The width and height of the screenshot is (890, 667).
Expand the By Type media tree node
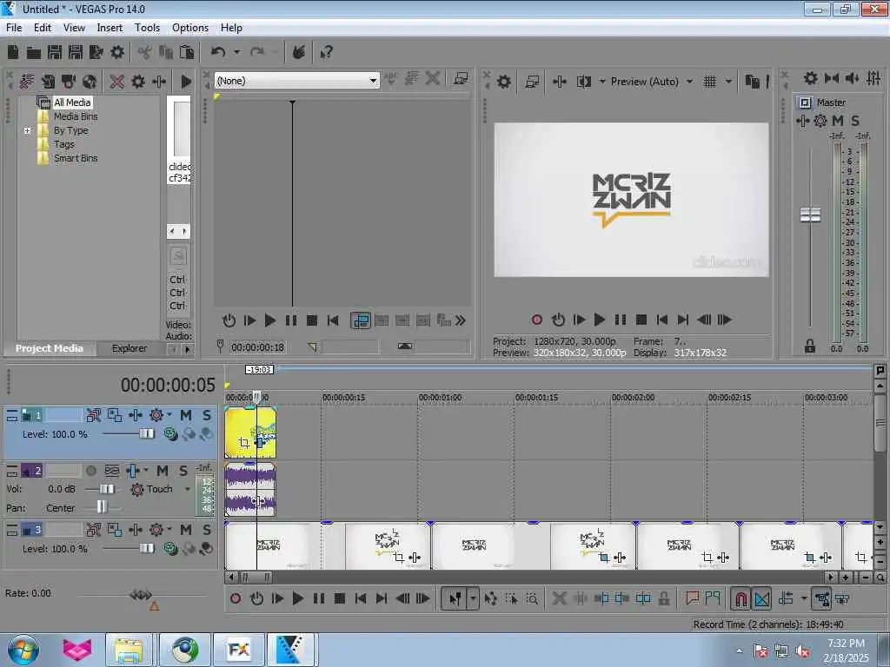tap(27, 130)
